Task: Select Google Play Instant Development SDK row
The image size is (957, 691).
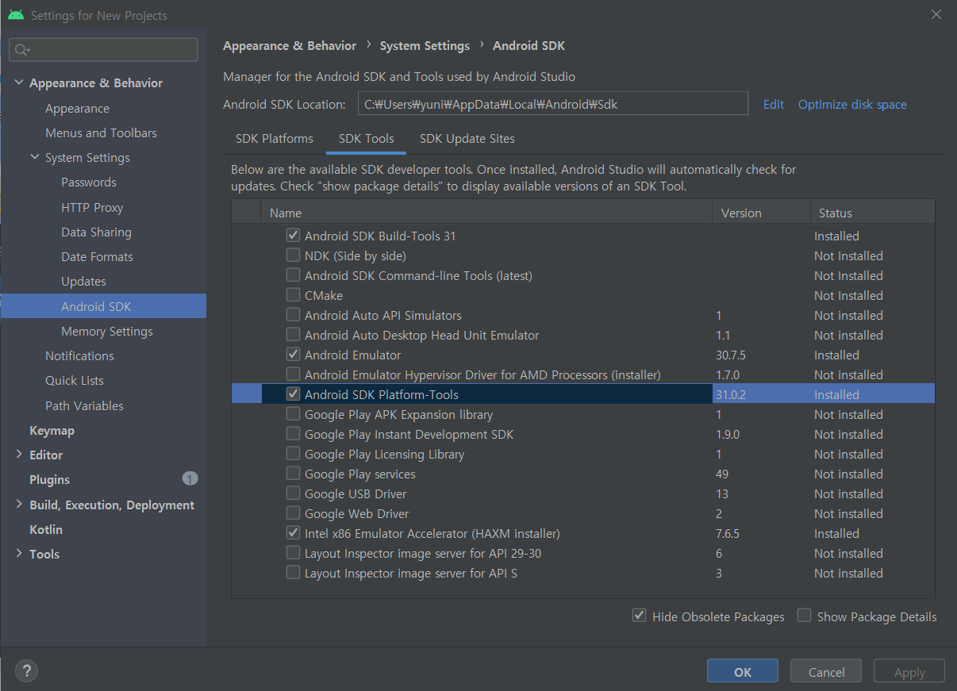Action: coord(582,434)
